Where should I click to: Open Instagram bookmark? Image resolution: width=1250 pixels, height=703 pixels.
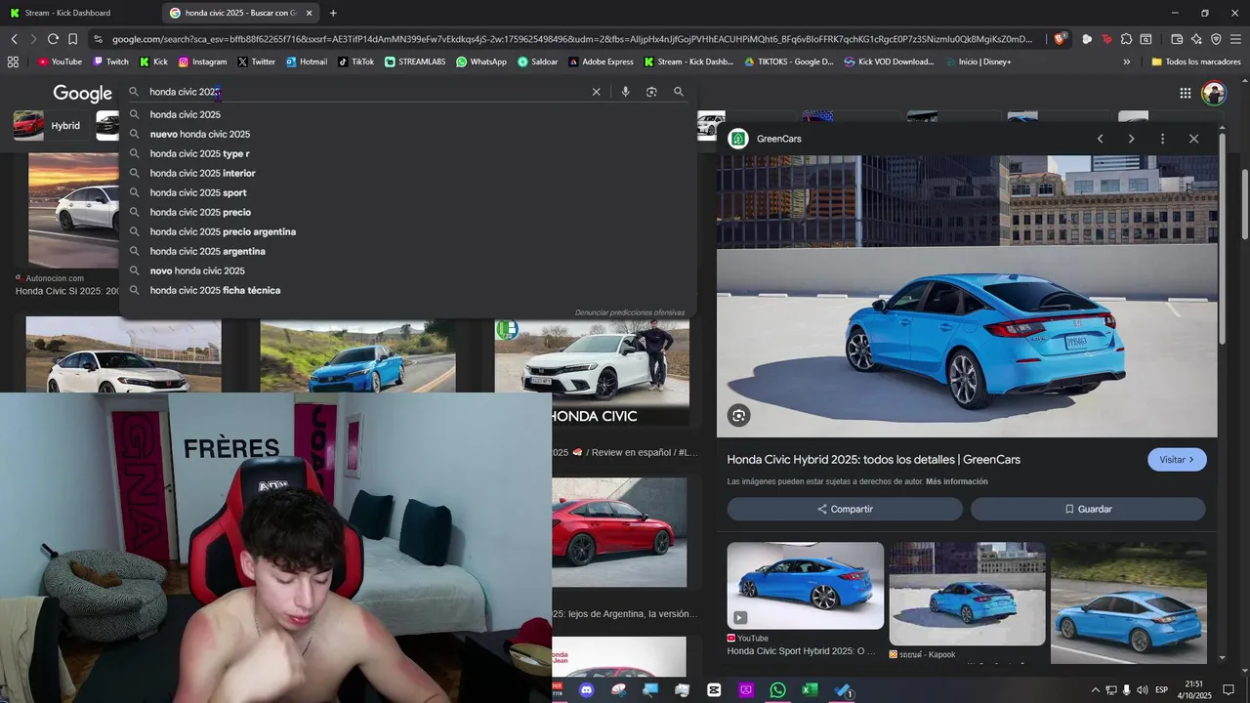[x=202, y=62]
